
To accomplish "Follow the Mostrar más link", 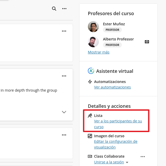I will coord(99,52).
